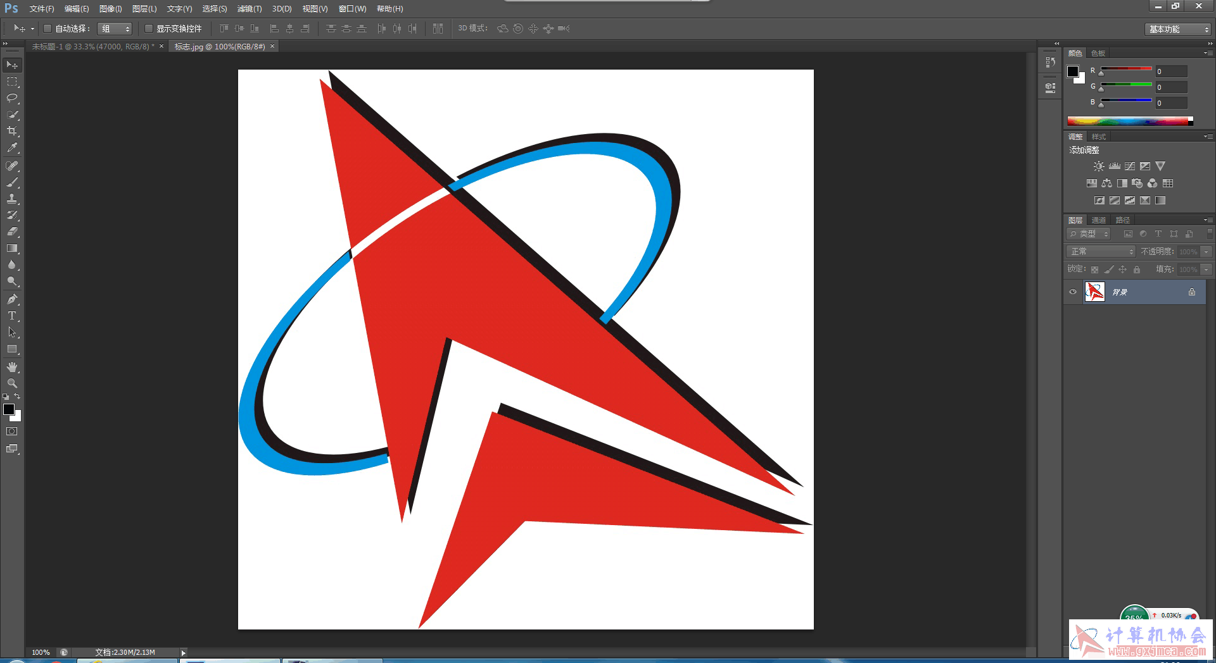Toggle Quick Mask mode
The image size is (1216, 663).
(12, 431)
